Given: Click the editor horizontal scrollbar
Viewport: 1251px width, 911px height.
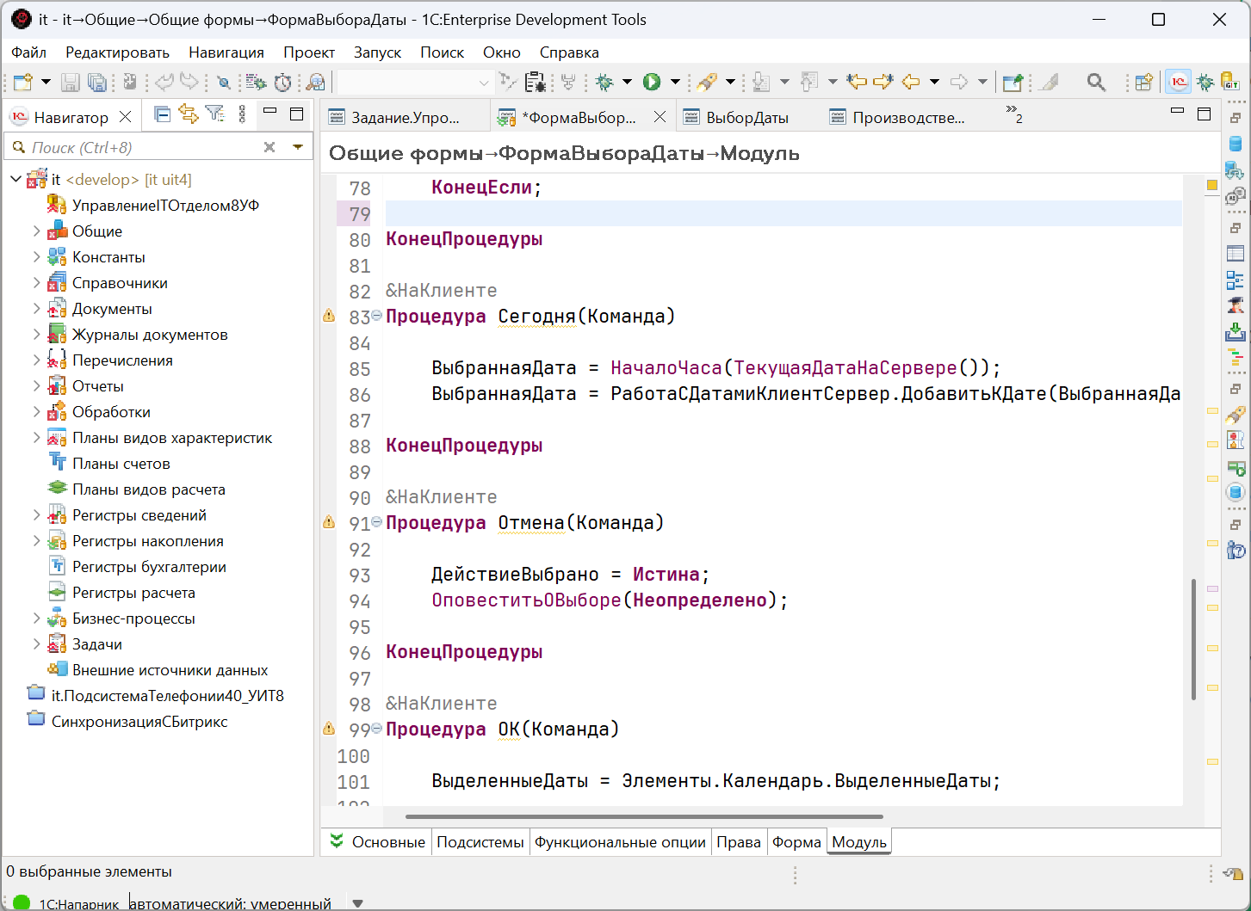Looking at the screenshot, I should [643, 816].
